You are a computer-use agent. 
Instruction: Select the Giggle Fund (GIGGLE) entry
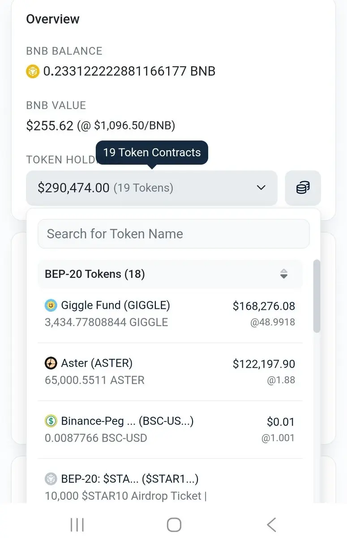[x=116, y=306]
